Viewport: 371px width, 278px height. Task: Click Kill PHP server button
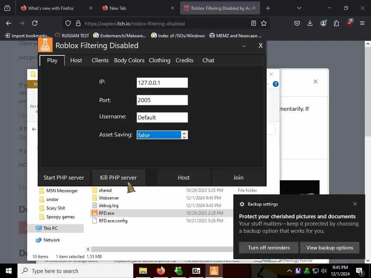pyautogui.click(x=118, y=177)
